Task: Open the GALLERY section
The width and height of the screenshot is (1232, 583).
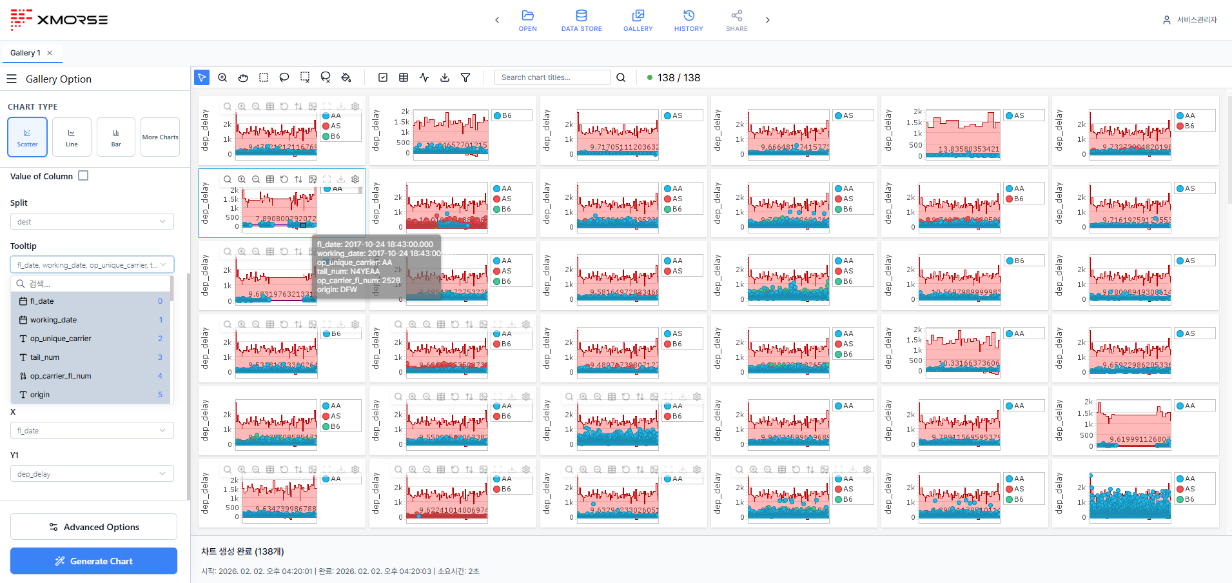Action: 638,20
